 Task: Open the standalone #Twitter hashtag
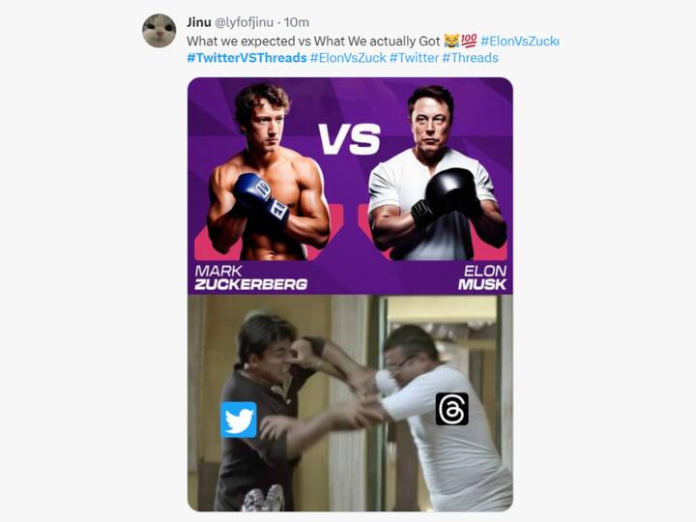tap(414, 58)
